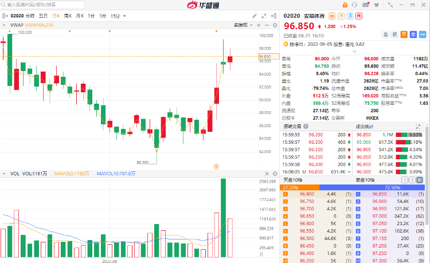Expand the trade statistics panel icon
430x263 pixels.
click(418, 126)
